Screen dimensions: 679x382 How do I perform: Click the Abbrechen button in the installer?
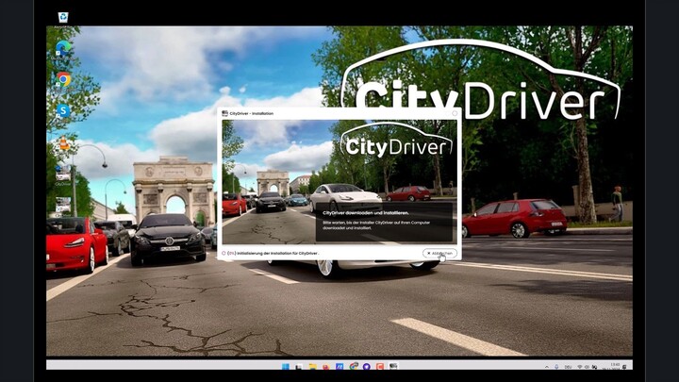pyautogui.click(x=439, y=253)
